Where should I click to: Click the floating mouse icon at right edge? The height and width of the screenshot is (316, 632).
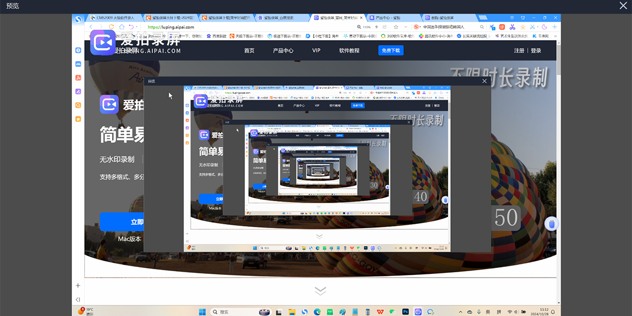point(551,224)
